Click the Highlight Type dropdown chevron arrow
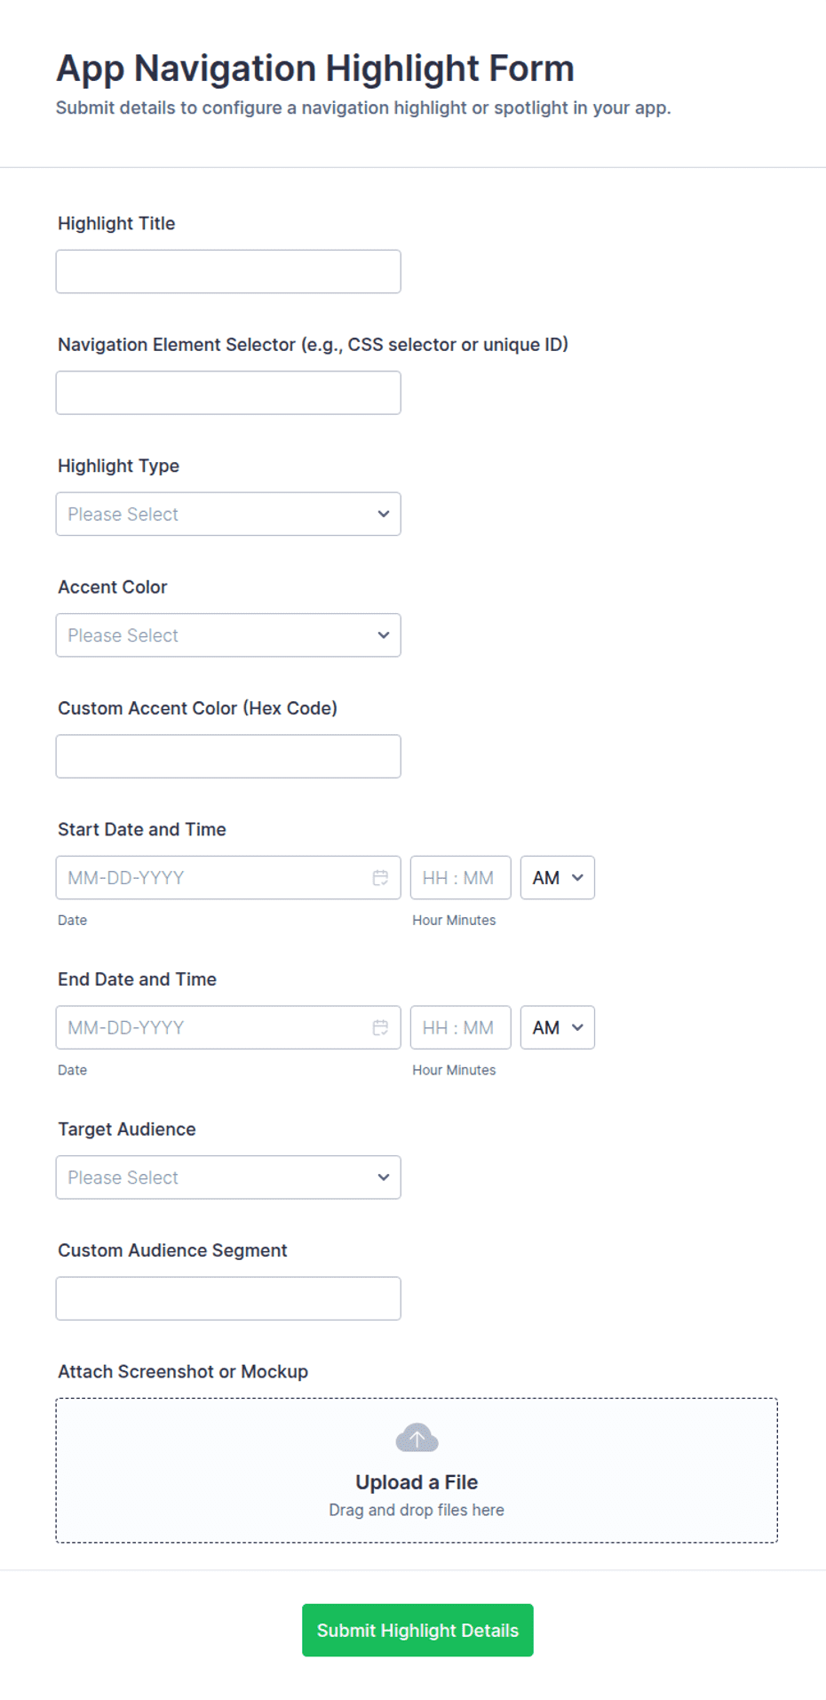This screenshot has height=1700, width=826. (x=384, y=514)
